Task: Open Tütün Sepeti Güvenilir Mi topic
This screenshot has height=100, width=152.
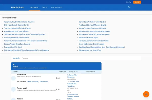Action: click(x=26, y=50)
